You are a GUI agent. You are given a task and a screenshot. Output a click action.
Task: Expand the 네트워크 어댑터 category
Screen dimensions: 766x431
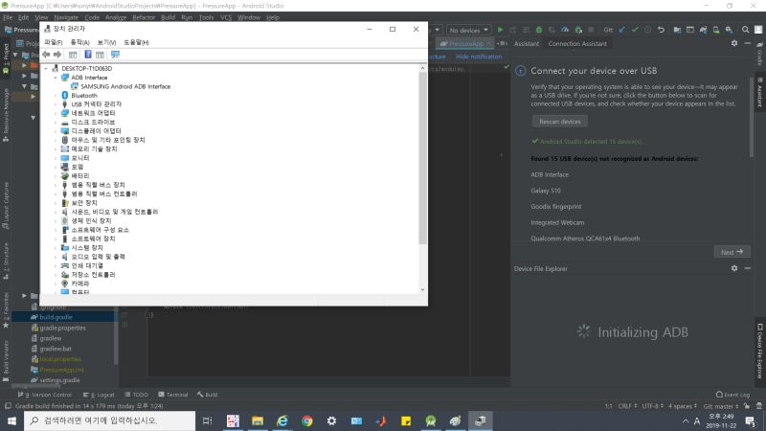56,113
